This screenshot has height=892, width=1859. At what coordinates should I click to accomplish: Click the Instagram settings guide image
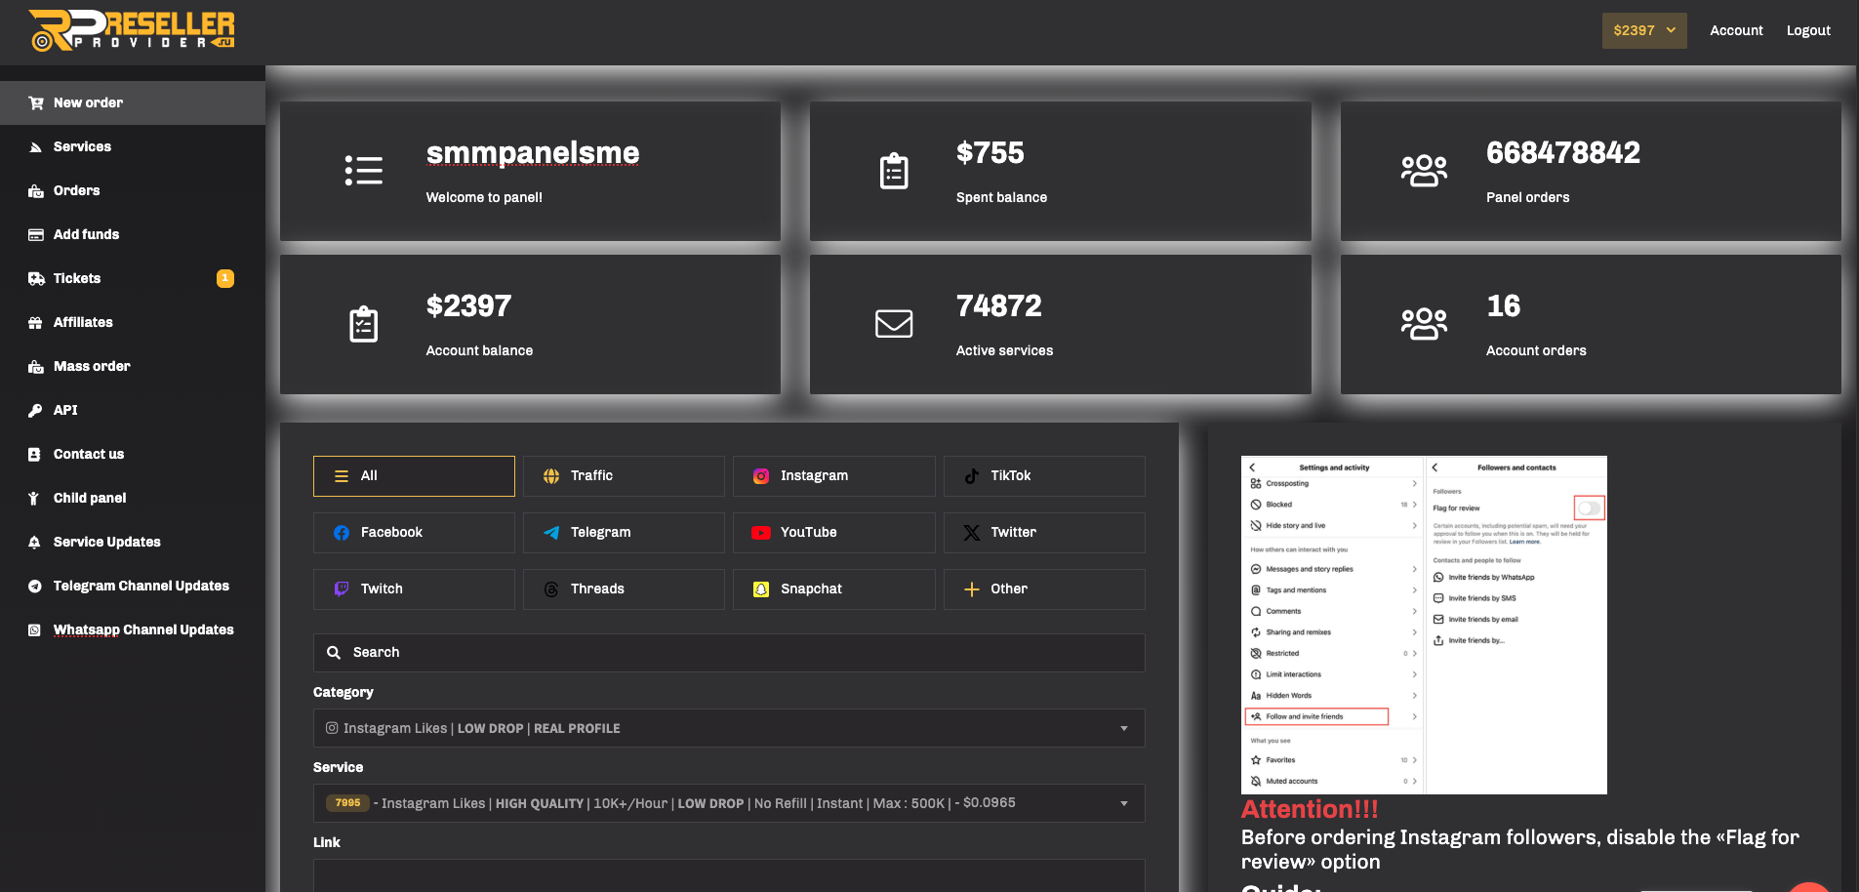(1423, 625)
